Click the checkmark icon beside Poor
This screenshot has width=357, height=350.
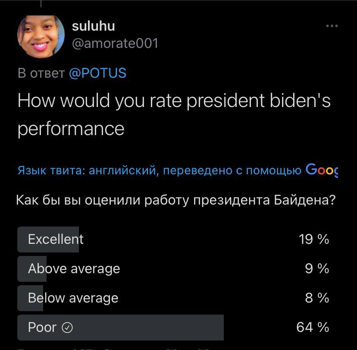(x=67, y=328)
